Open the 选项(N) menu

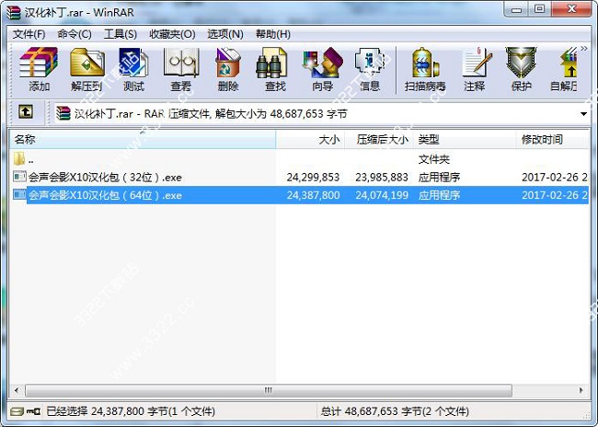coord(225,34)
